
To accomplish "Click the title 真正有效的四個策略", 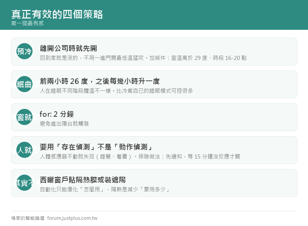I will pos(57,14).
